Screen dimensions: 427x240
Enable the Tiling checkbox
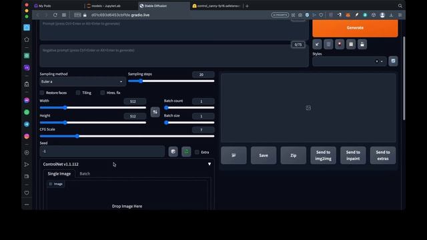78,93
